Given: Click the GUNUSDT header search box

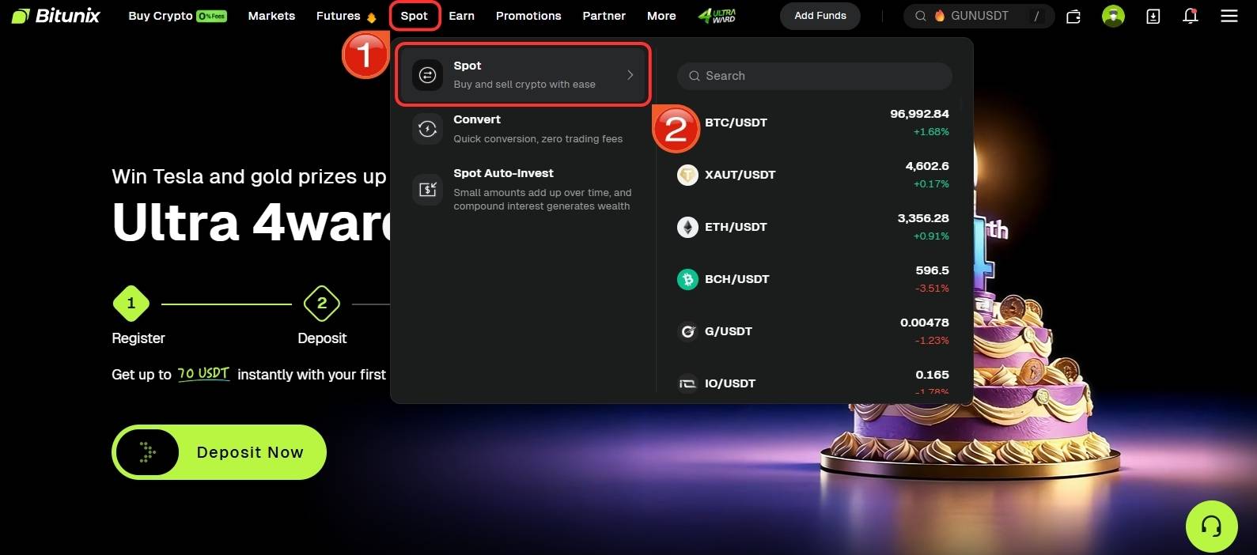Looking at the screenshot, I should pos(979,16).
